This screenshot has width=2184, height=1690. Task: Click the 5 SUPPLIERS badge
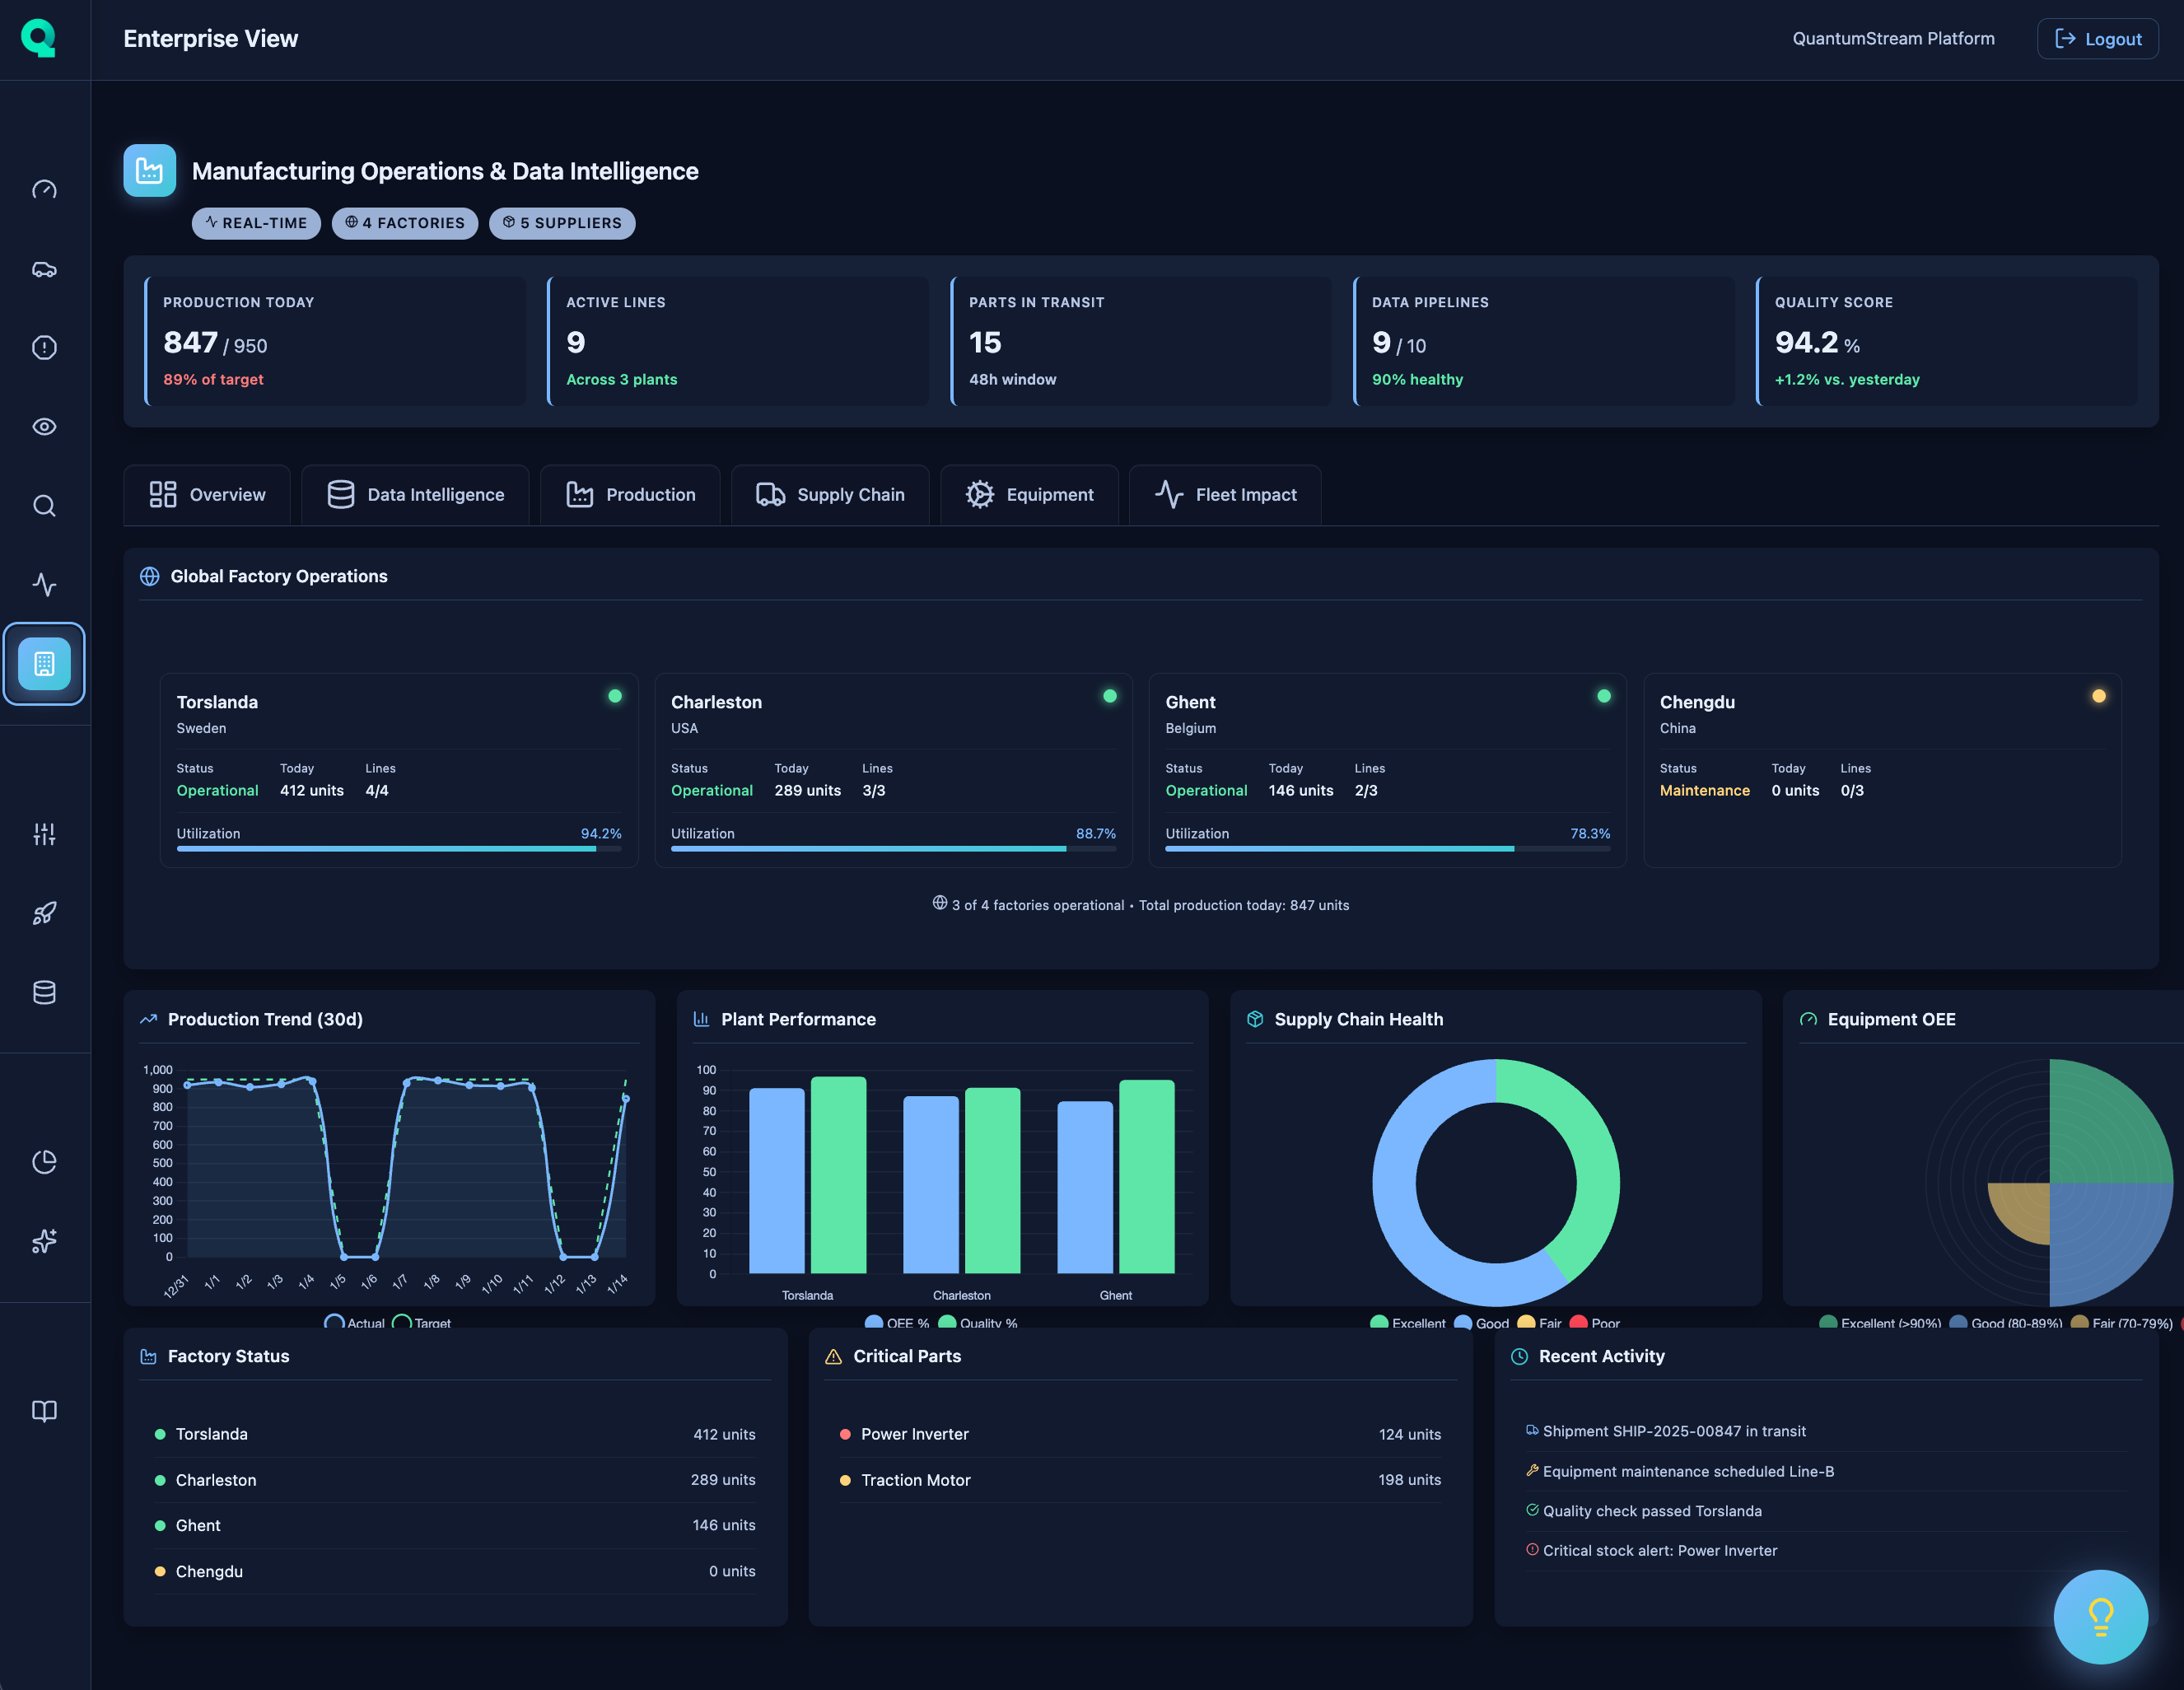point(562,223)
